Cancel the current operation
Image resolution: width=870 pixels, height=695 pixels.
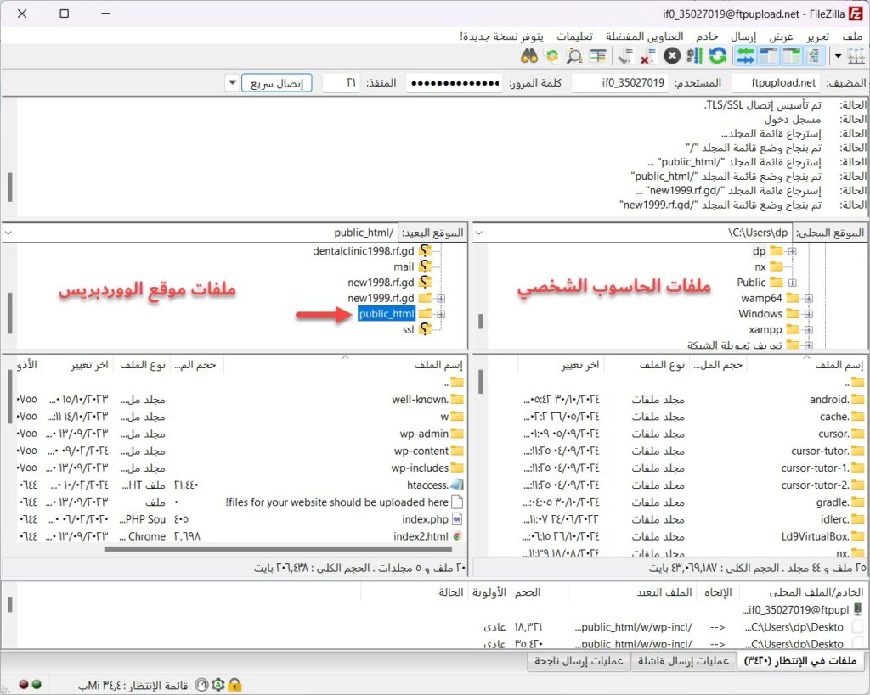[x=672, y=55]
